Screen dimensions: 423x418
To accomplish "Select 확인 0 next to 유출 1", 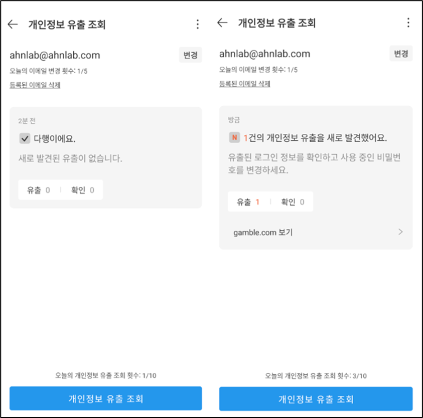I will coord(293,202).
